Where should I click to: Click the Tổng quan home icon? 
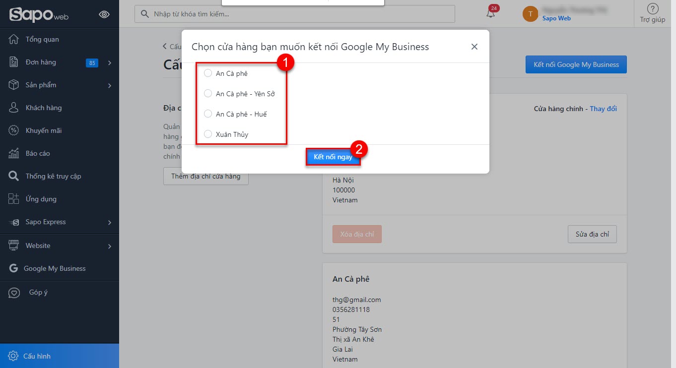(14, 39)
